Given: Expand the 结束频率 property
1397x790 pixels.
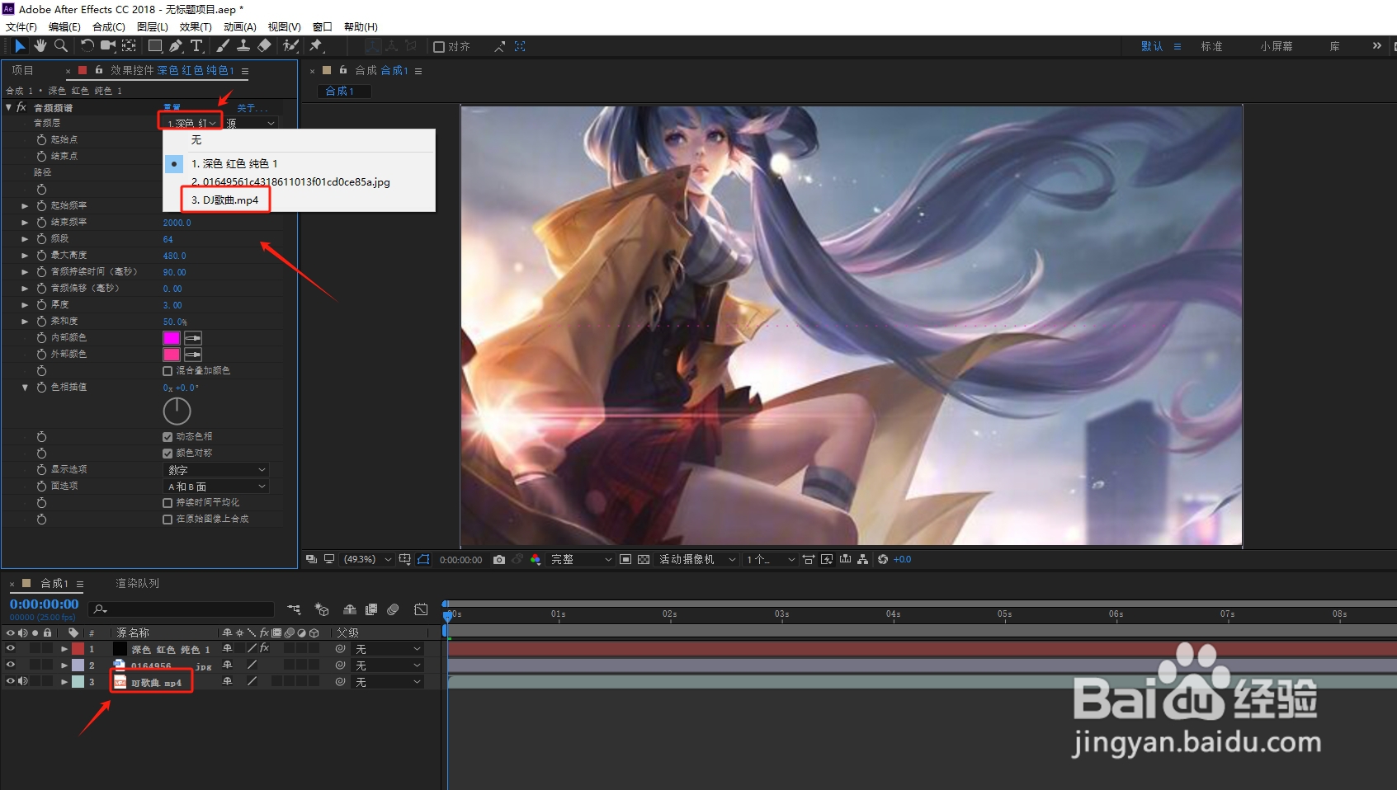Looking at the screenshot, I should 25,223.
